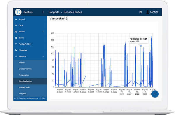Open the CAPTURS account menu
The image size is (175, 115).
point(152,12)
